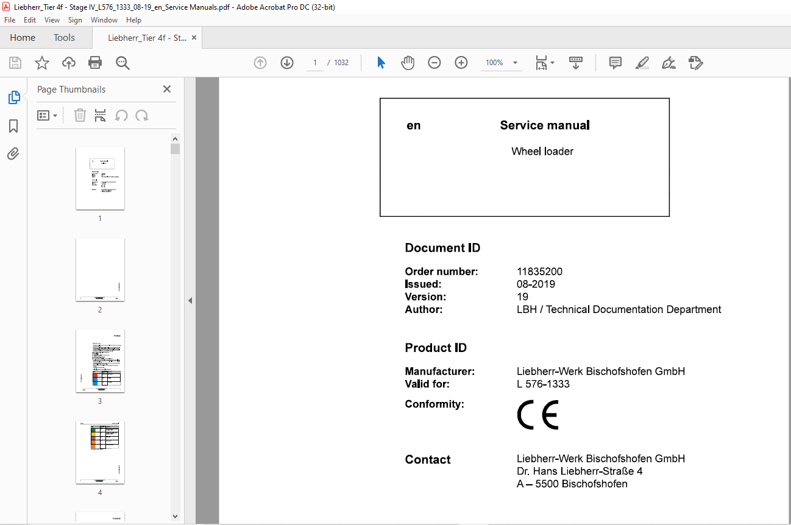Add a comment sticky note

point(615,63)
